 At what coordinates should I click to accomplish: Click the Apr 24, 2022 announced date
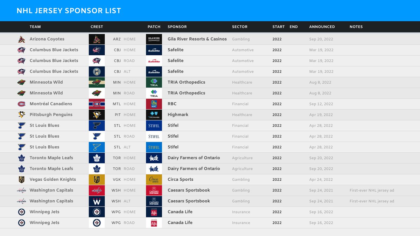[x=321, y=180]
